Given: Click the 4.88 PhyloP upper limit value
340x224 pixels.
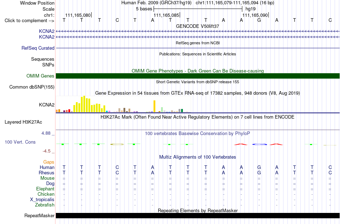Looking at the screenshot, I should pyautogui.click(x=46, y=133).
